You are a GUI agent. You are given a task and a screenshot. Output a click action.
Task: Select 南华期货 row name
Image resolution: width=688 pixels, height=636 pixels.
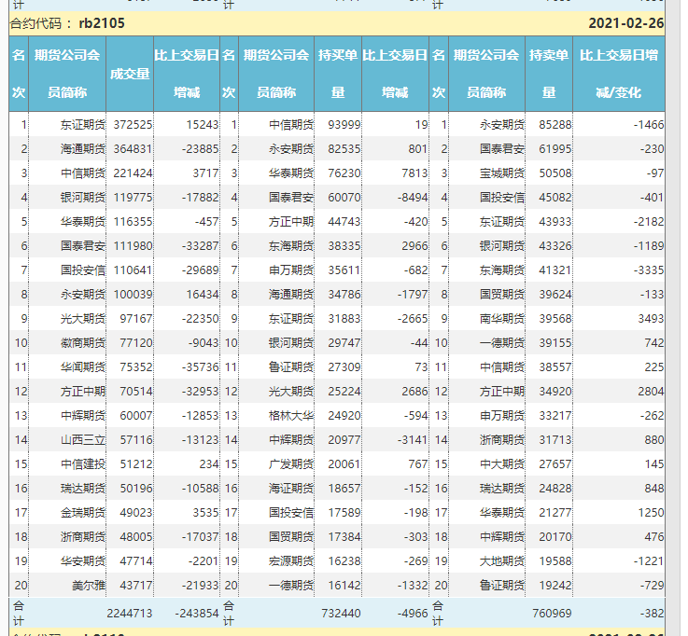502,319
